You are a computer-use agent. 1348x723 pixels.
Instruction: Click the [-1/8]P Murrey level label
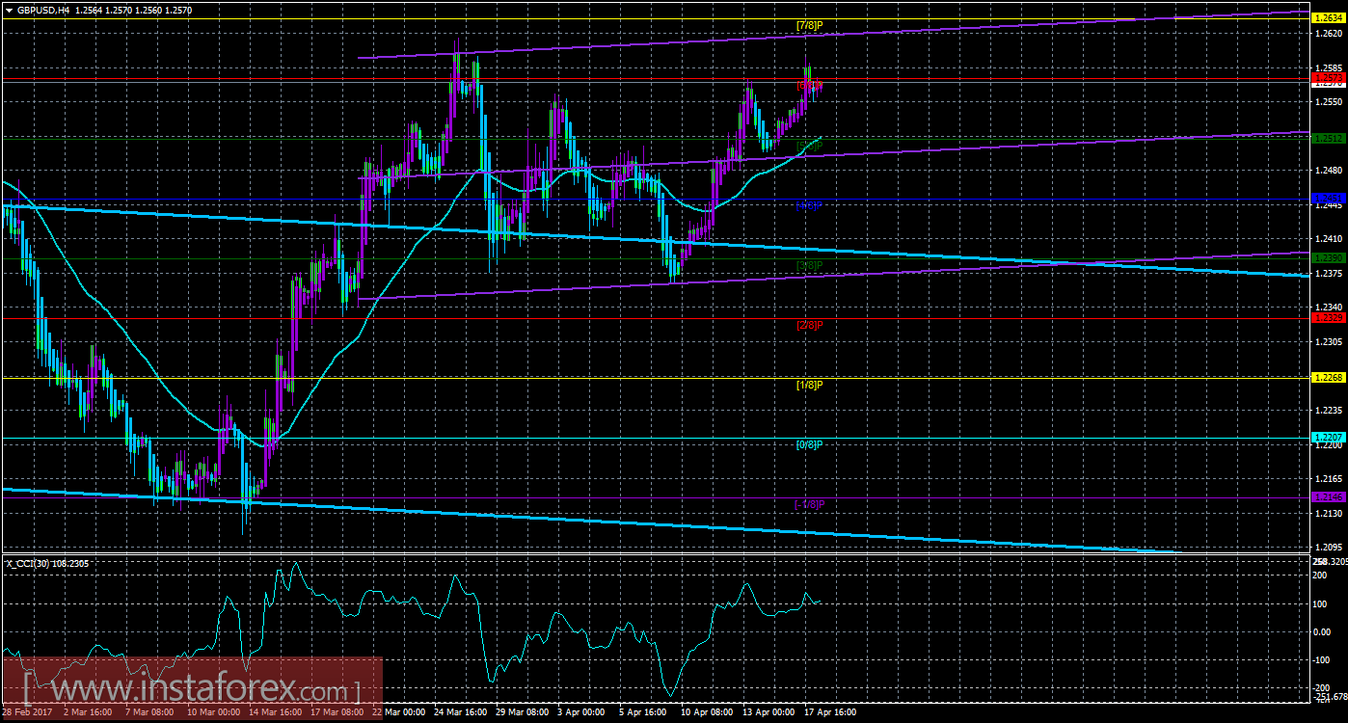(x=811, y=503)
